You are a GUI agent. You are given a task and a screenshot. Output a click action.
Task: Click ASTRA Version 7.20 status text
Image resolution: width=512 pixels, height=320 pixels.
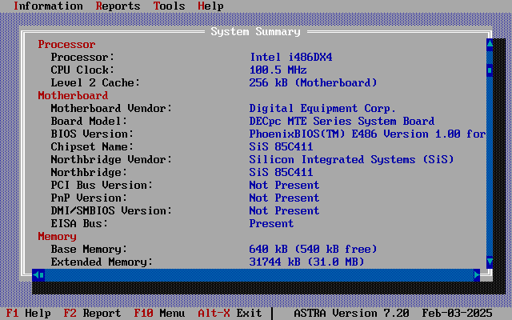[352, 313]
